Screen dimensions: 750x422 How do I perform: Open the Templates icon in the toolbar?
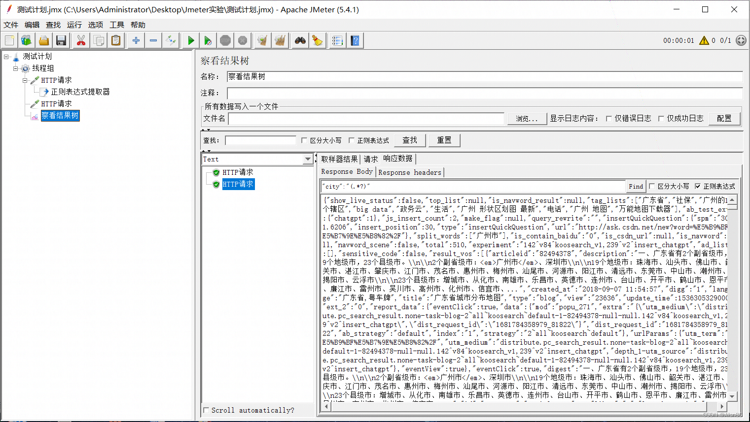coord(27,40)
